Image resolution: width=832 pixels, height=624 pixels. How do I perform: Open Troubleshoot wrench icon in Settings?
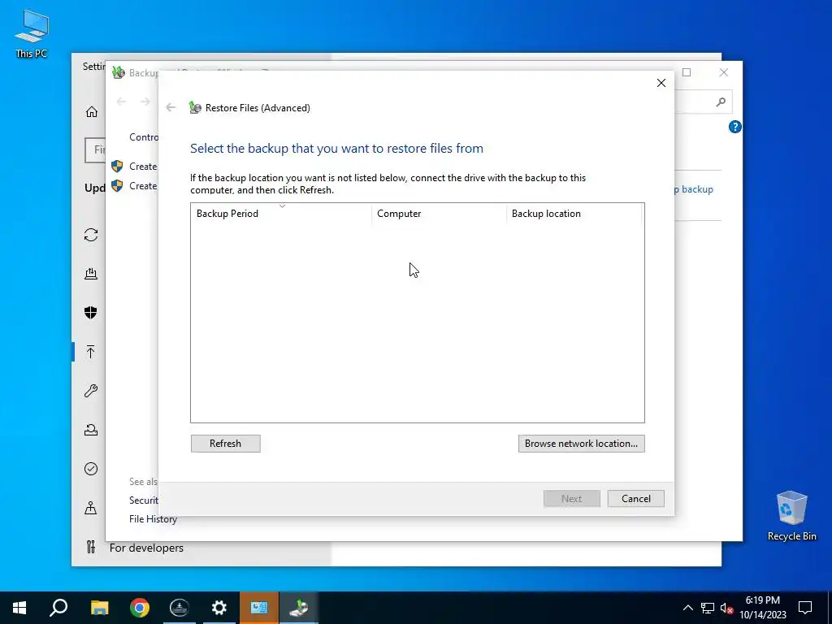pyautogui.click(x=91, y=391)
